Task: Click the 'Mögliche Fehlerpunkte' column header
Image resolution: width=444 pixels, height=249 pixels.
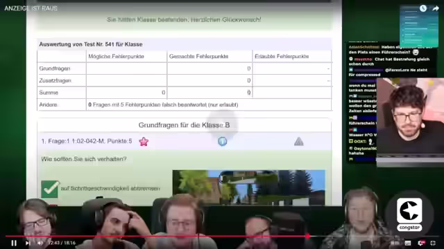Action: [x=116, y=57]
